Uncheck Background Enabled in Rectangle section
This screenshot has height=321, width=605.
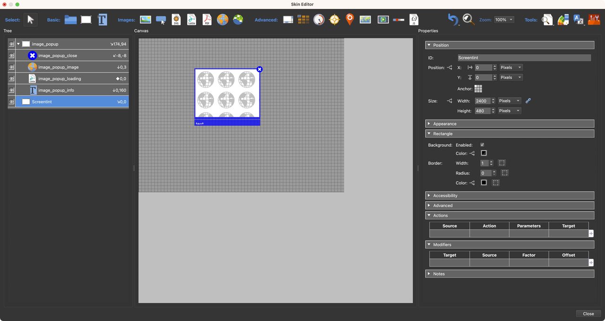[482, 144]
